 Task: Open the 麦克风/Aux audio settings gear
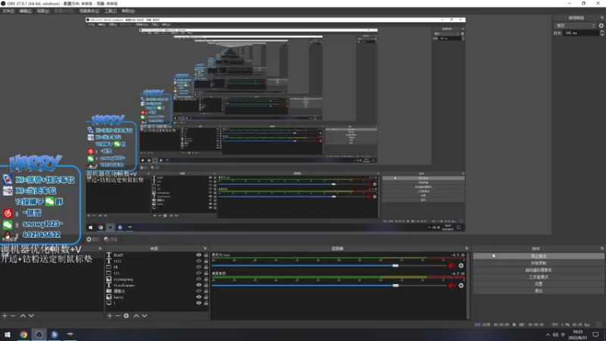[x=461, y=266]
